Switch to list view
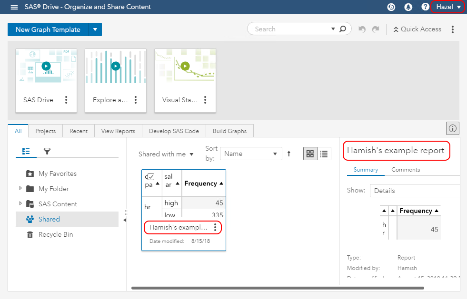The width and height of the screenshot is (467, 299). click(x=324, y=154)
